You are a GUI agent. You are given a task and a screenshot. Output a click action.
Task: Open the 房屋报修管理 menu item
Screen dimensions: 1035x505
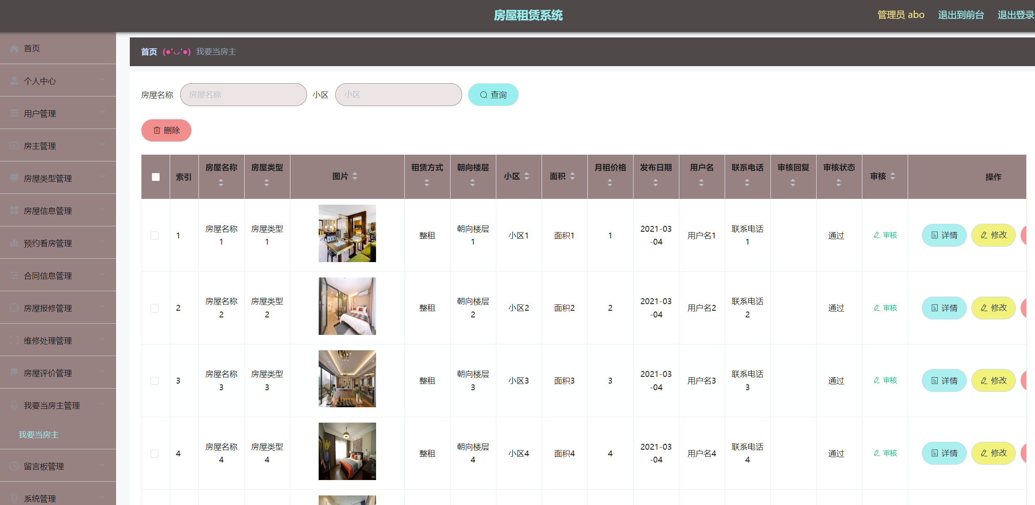(x=48, y=308)
